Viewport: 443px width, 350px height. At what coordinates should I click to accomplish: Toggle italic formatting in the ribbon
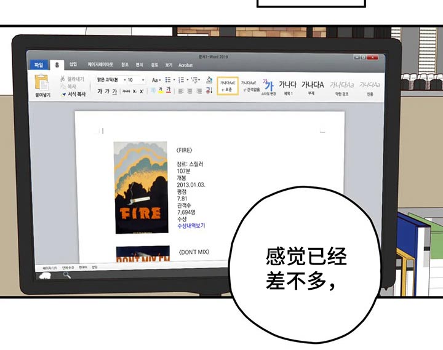tap(106, 92)
